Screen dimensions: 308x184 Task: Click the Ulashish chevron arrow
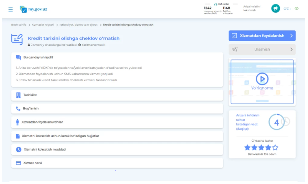(x=291, y=50)
